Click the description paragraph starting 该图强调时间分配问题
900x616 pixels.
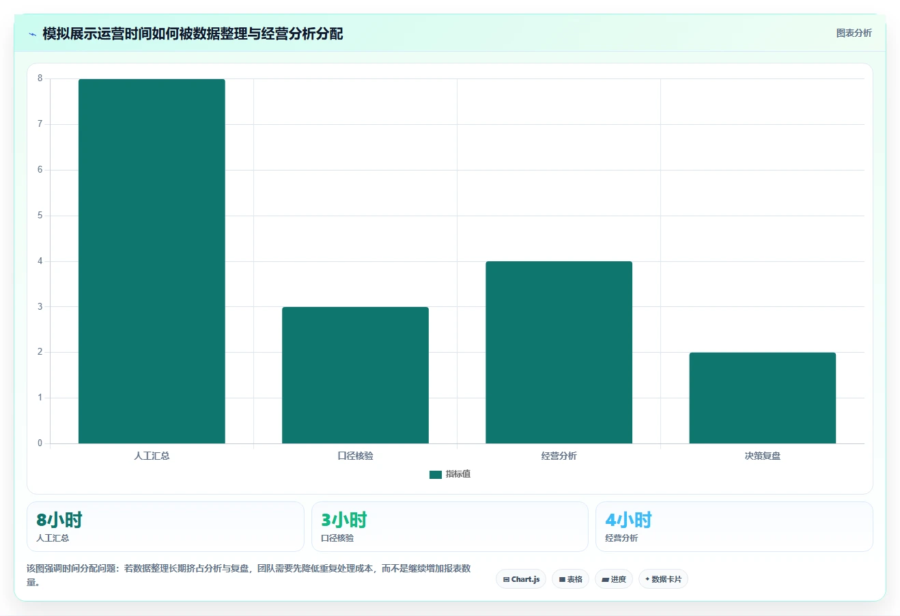(x=249, y=575)
